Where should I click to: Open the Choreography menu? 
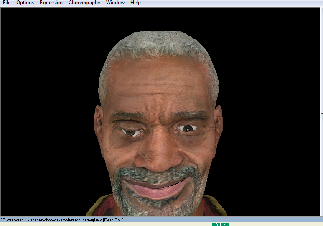click(84, 3)
